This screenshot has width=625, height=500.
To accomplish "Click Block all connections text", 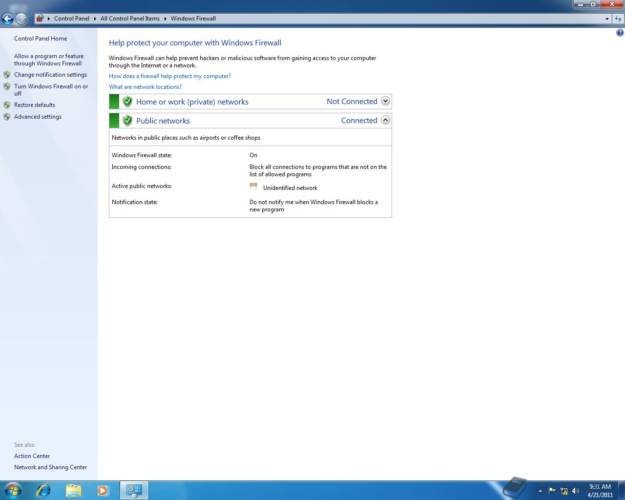I will point(318,170).
